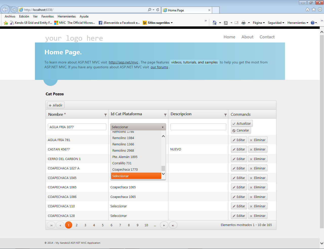Open filter icon for Descripcion column
Image resolution: width=324 pixels, height=249 pixels.
click(225, 115)
